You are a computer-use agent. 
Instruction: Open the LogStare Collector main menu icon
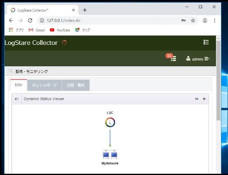point(206,42)
